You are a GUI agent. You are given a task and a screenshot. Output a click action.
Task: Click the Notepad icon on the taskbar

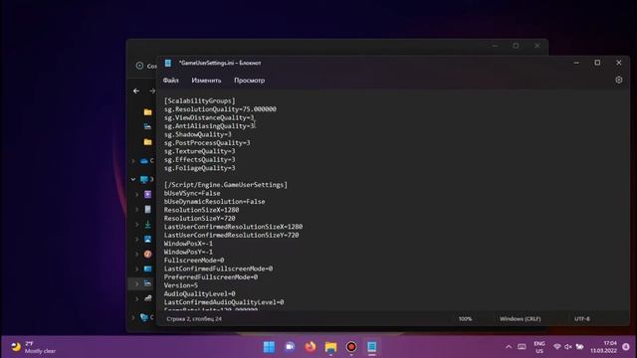point(371,347)
